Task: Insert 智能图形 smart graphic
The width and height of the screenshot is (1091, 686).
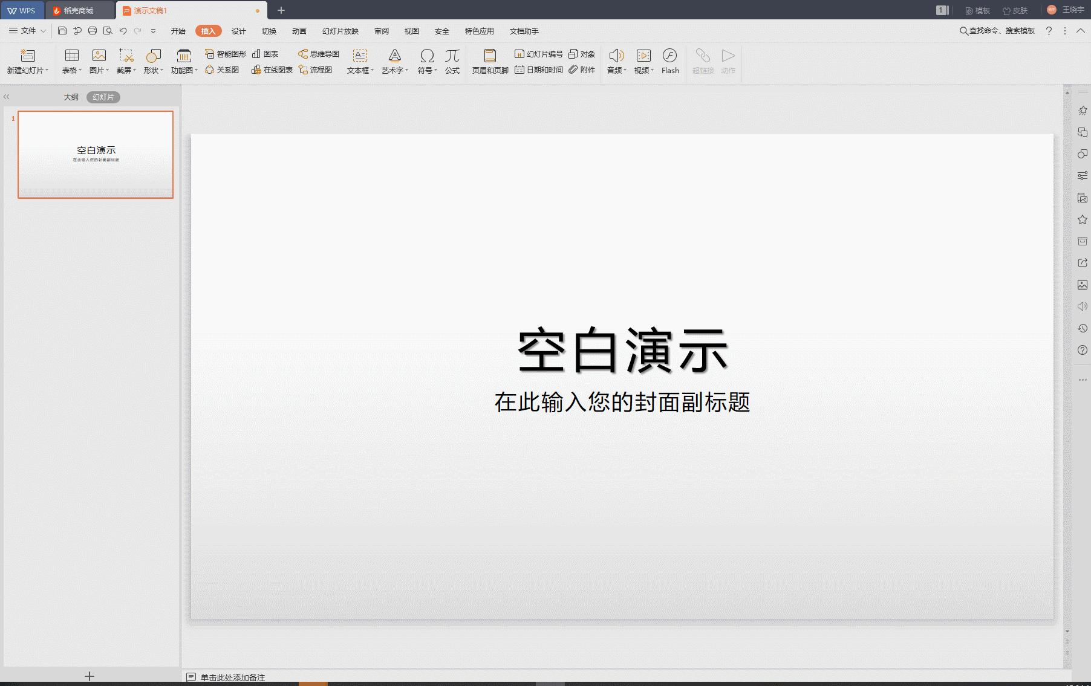Action: tap(226, 54)
